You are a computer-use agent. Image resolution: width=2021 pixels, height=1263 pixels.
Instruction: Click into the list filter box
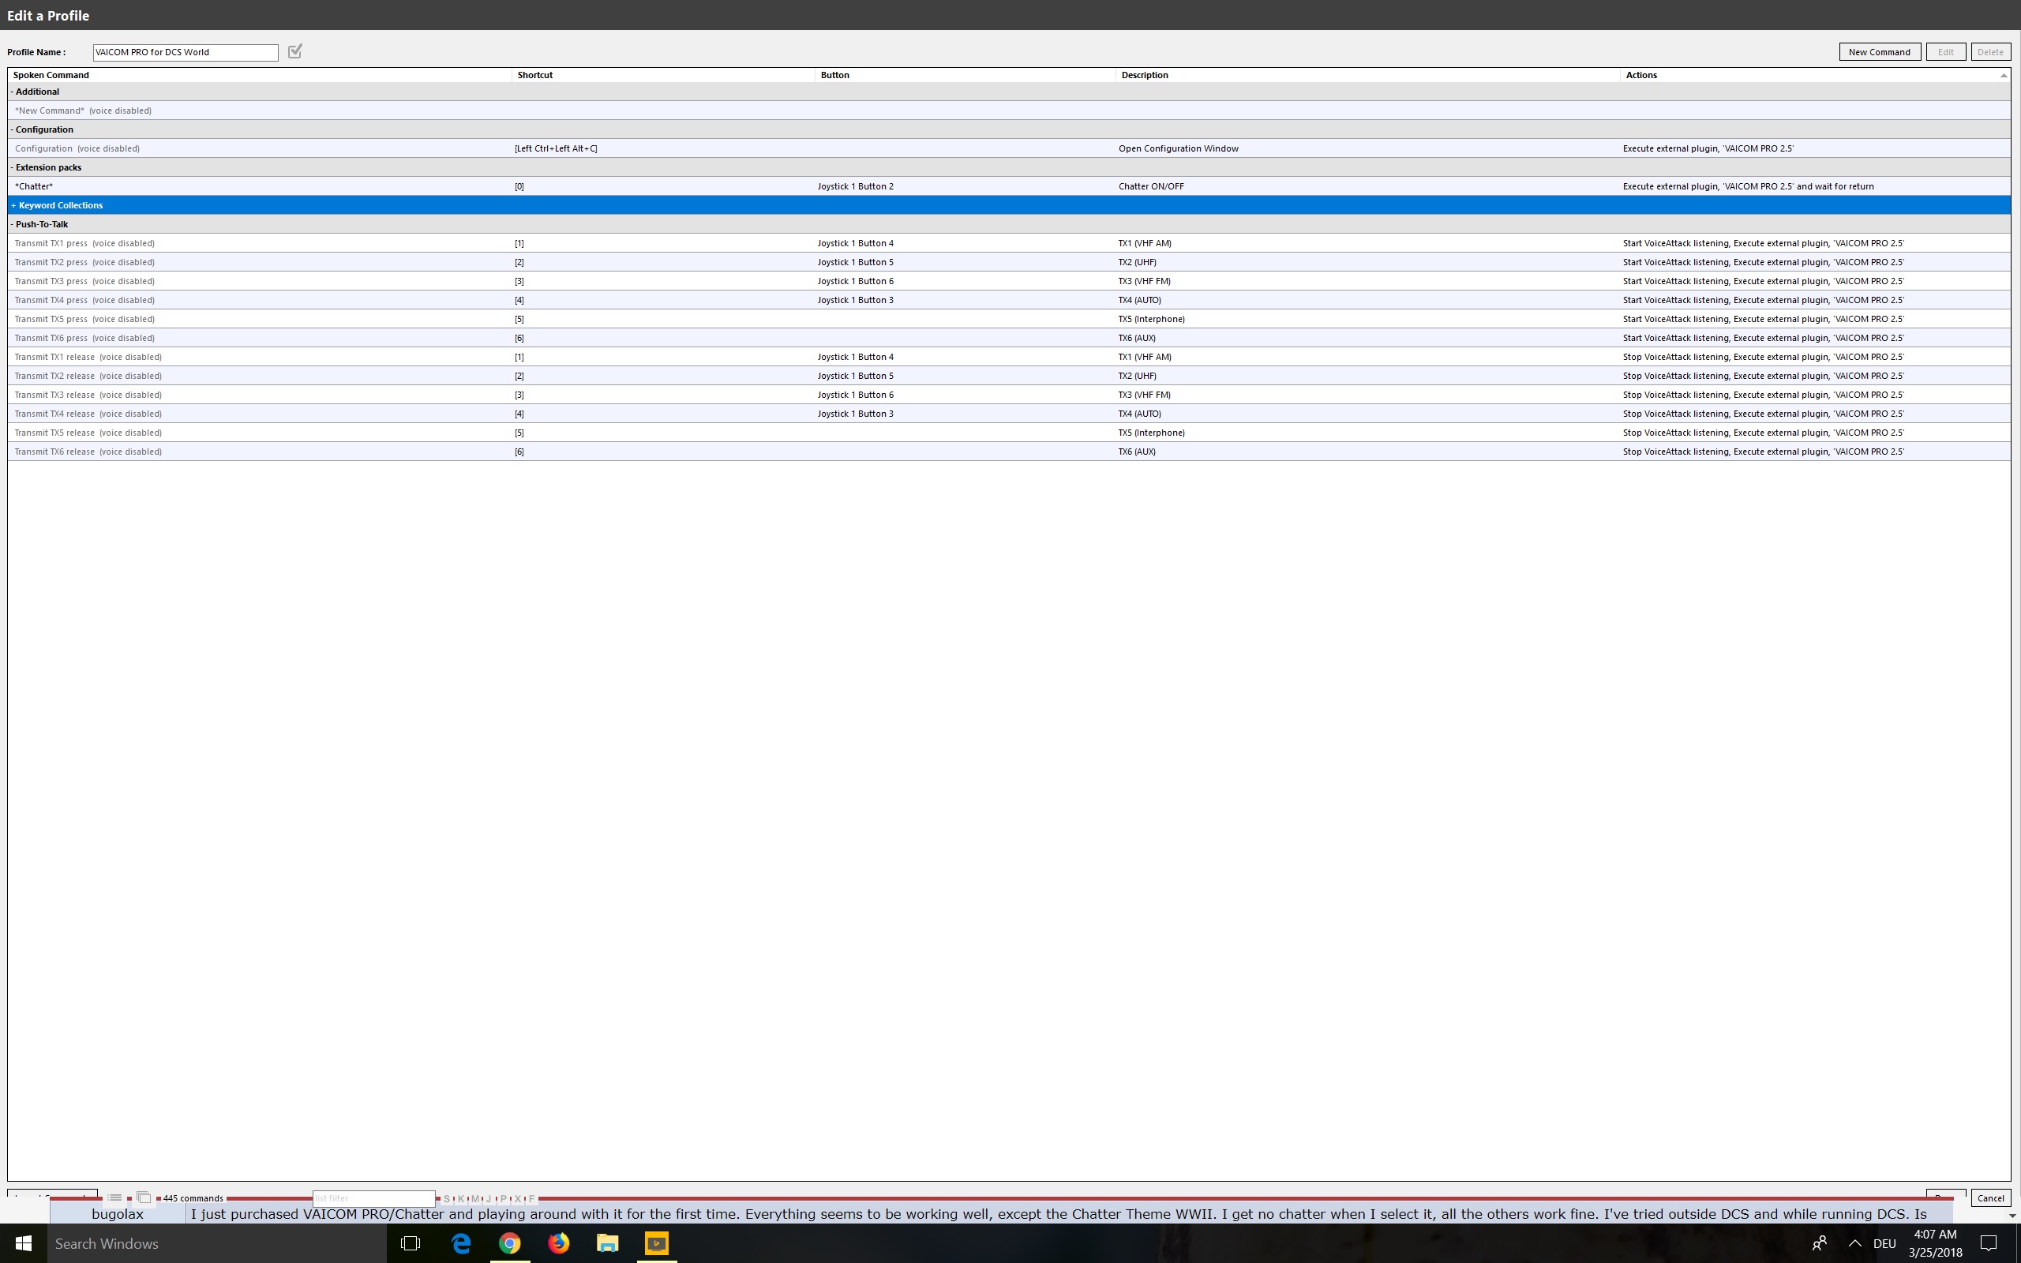373,1197
